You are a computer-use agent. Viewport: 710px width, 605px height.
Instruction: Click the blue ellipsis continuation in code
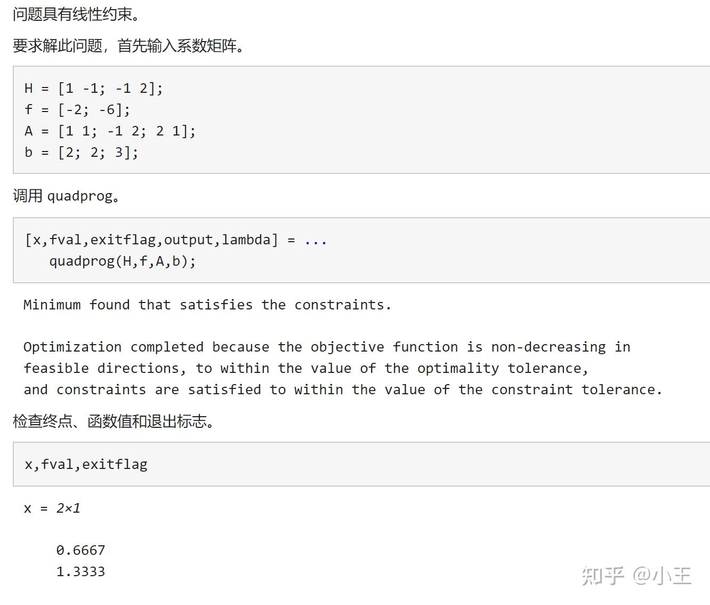click(315, 240)
